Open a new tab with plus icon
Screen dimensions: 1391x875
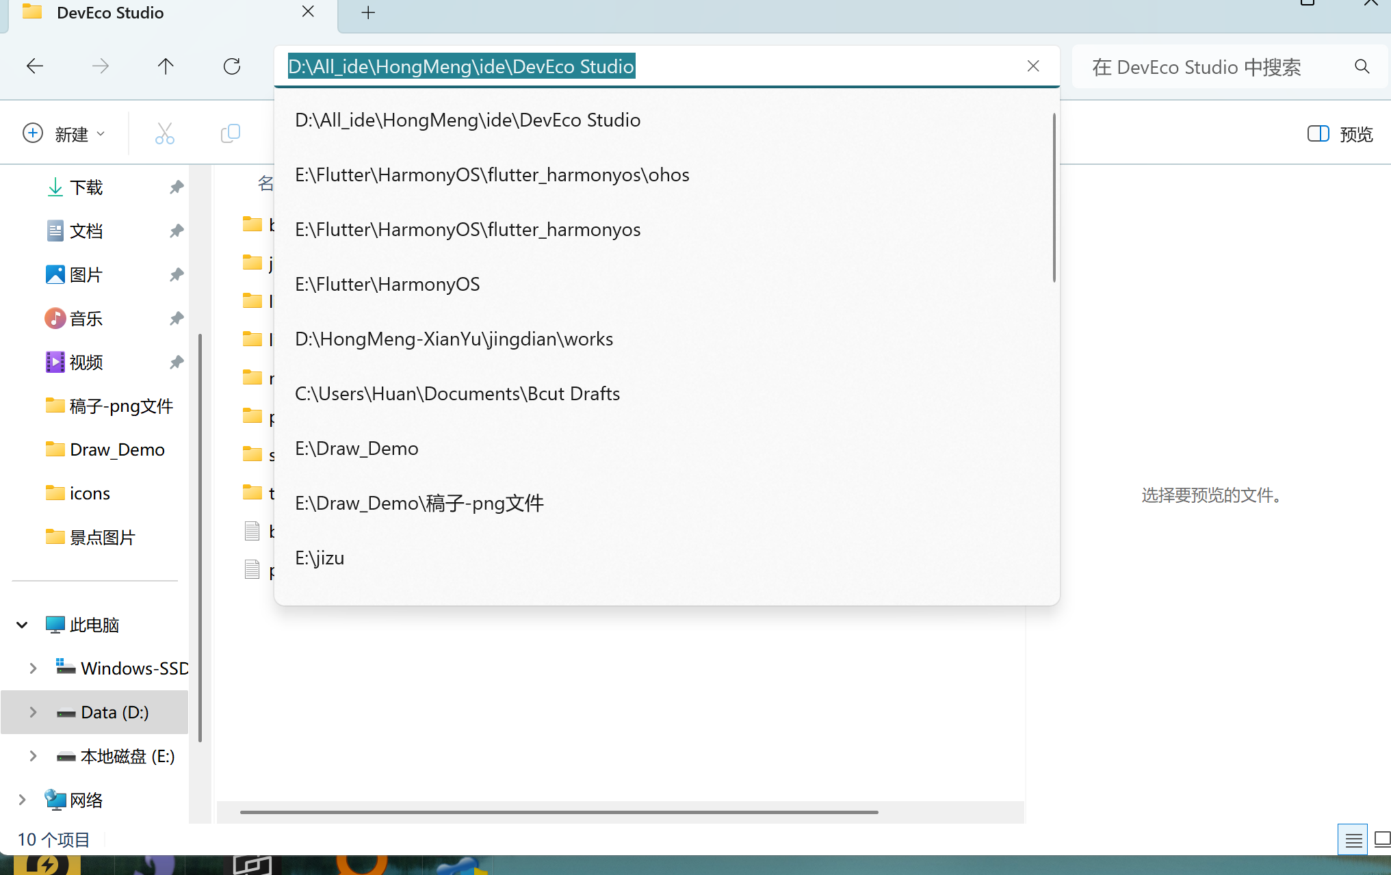click(x=368, y=12)
